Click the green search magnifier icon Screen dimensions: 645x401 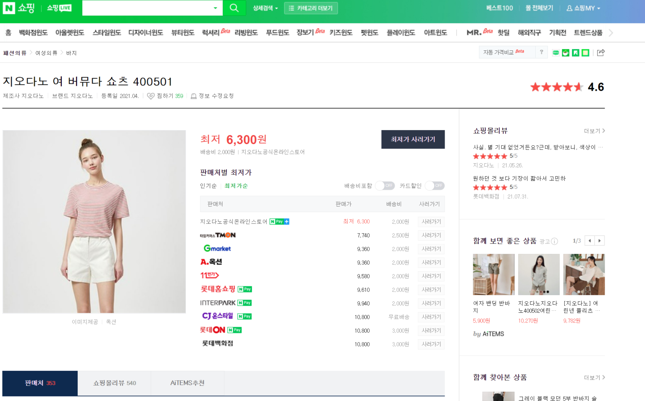tap(234, 8)
